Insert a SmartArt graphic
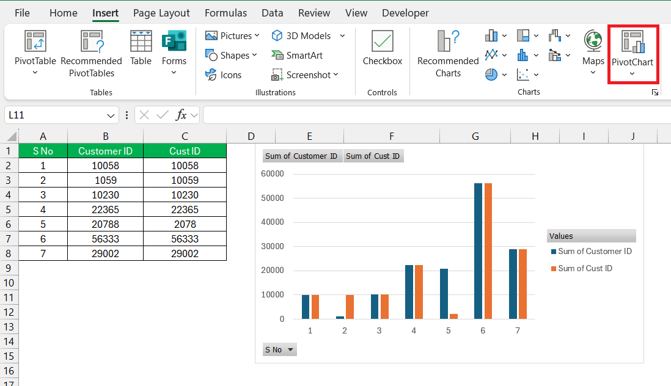 tap(297, 55)
